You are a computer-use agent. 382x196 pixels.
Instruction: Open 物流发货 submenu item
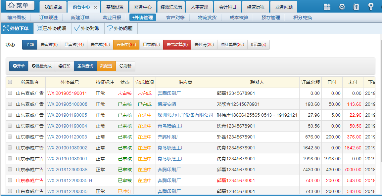click(x=207, y=18)
